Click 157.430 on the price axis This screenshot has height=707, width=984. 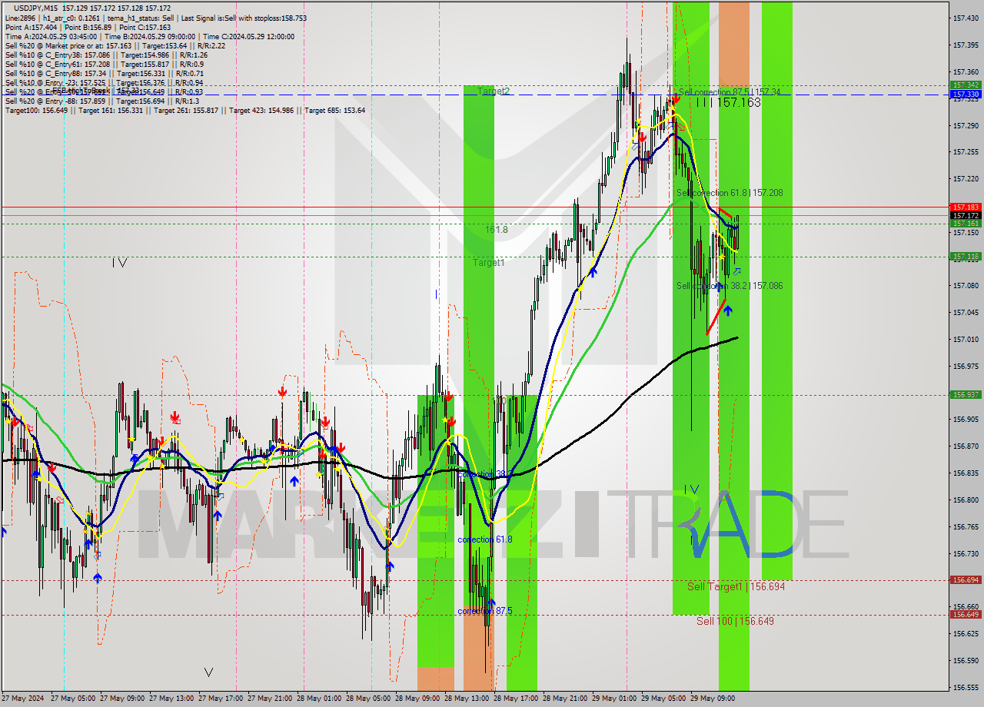point(966,18)
